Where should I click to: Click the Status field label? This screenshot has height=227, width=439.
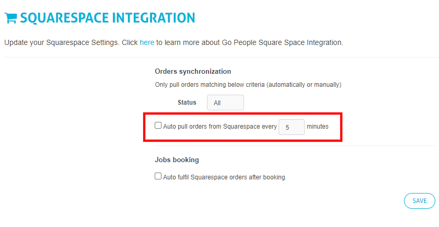[187, 103]
